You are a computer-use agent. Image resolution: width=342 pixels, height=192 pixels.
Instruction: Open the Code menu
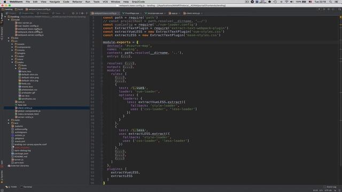click(x=66, y=2)
